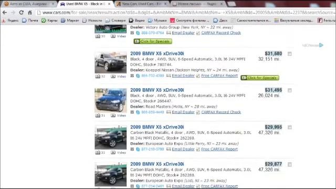Click Skype phone icon for Koeppel Nissan

click(138, 76)
